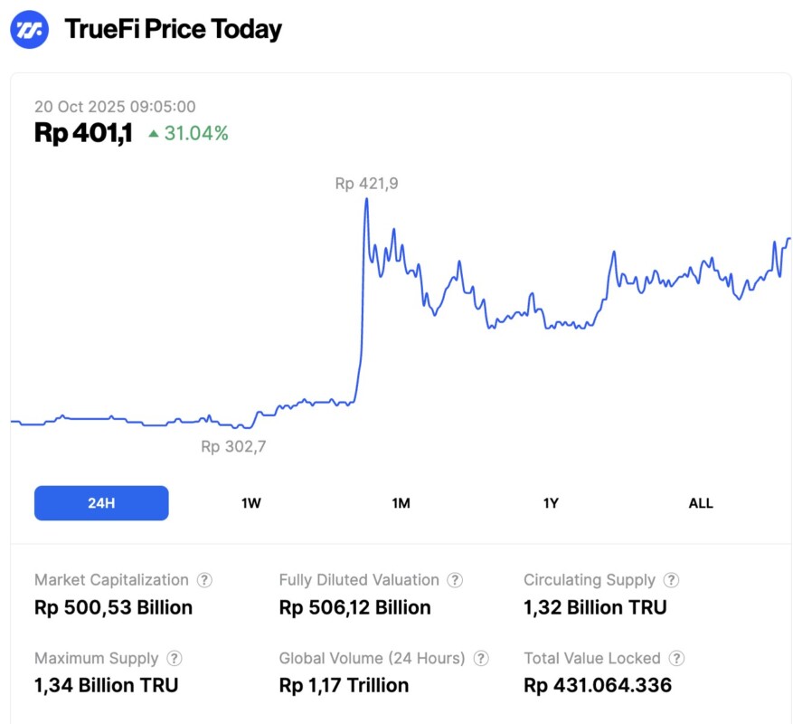Open Global Volume (24 Hours) help icon

click(x=481, y=659)
